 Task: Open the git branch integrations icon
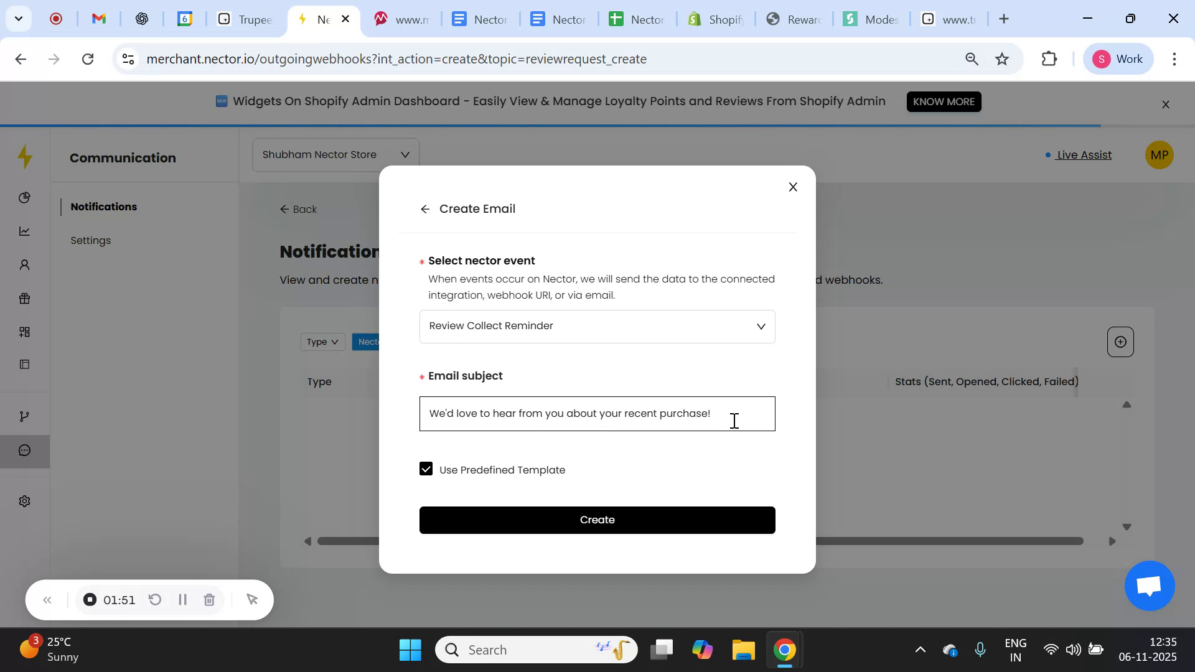pyautogui.click(x=24, y=415)
